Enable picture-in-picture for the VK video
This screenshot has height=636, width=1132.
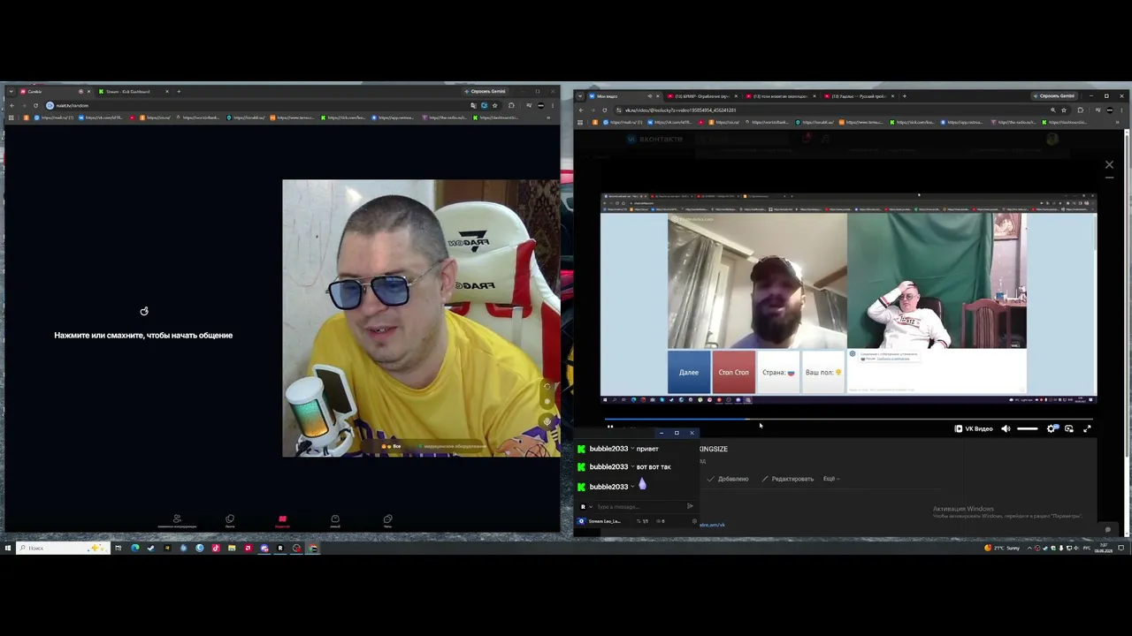pyautogui.click(x=1069, y=429)
